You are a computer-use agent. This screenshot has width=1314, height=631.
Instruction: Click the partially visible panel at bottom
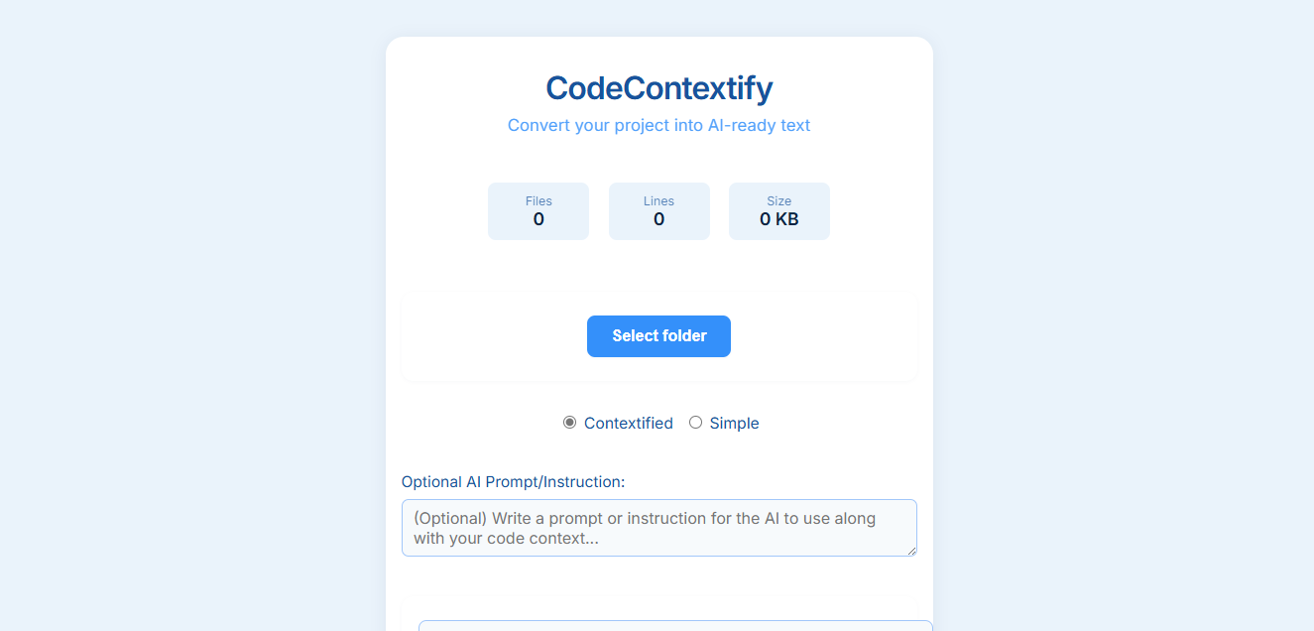coord(674,626)
